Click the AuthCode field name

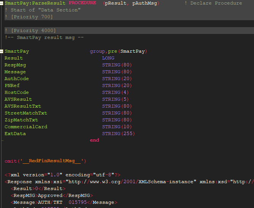(x=16, y=79)
